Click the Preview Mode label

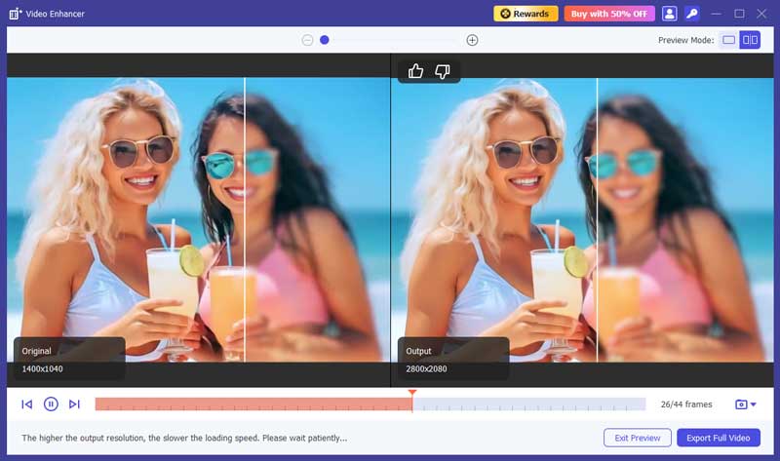point(685,40)
